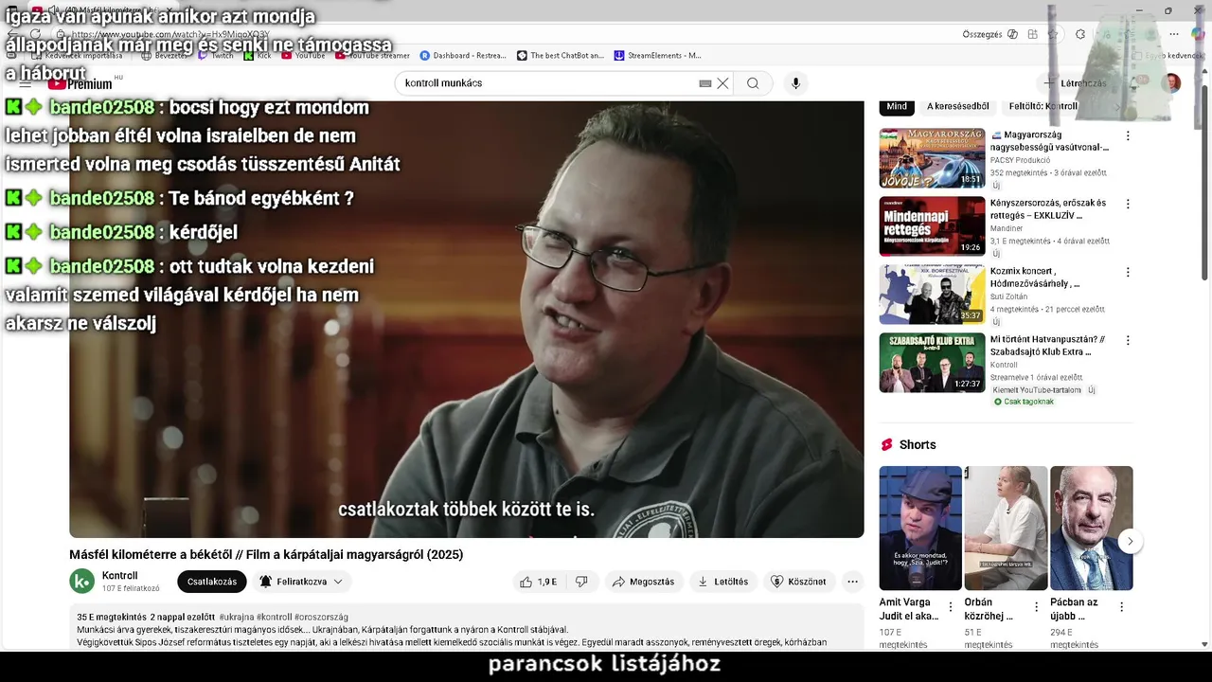Image resolution: width=1212 pixels, height=682 pixels.
Task: Open options for 'Orbán körzőhej' short
Action: [x=1036, y=607]
